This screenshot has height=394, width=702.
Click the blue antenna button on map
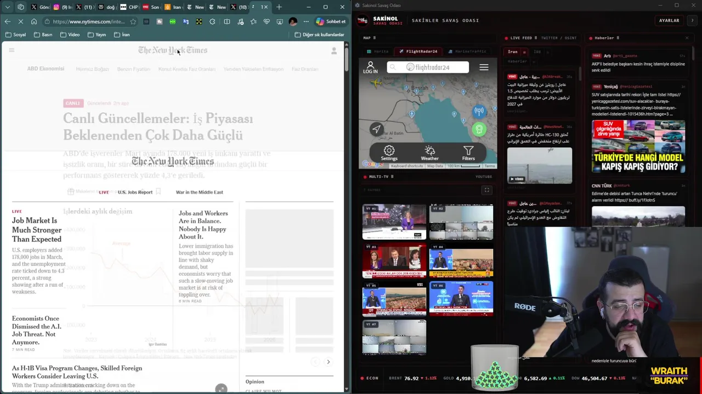[x=479, y=112]
